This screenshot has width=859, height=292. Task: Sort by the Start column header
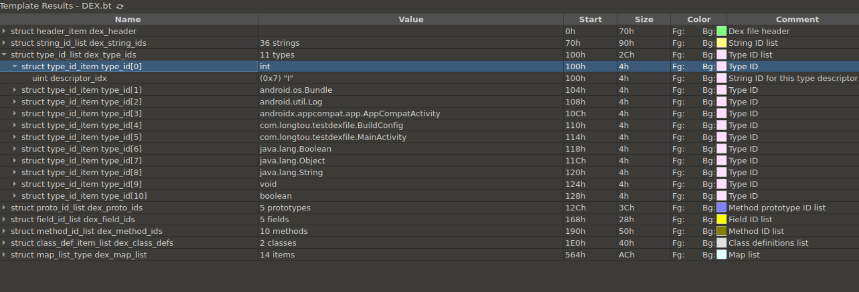(x=590, y=20)
